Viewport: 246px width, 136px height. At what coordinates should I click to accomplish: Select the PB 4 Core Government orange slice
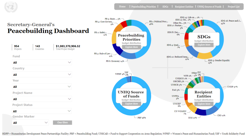118,28
